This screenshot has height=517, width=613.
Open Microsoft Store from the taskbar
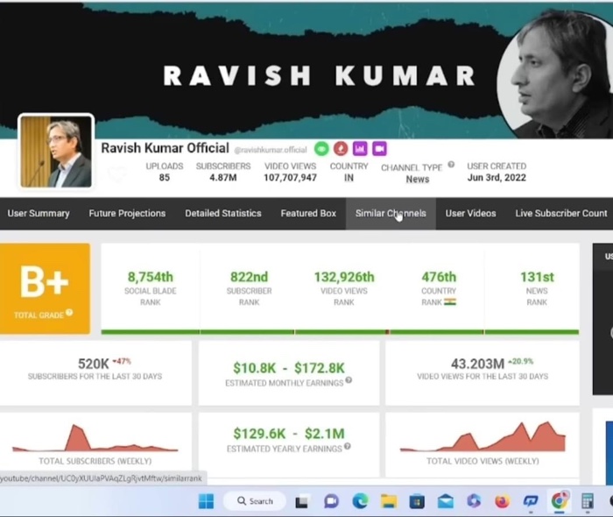[417, 501]
